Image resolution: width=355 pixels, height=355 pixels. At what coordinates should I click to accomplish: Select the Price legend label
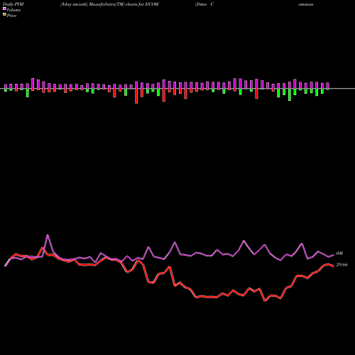pyautogui.click(x=11, y=16)
